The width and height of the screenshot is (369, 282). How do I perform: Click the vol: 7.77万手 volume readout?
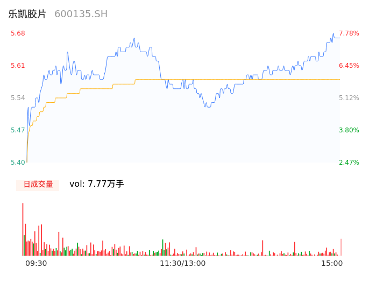[x=97, y=184]
